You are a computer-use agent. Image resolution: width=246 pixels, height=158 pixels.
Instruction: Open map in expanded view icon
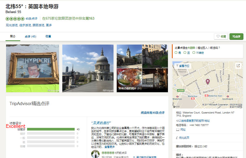[x=238, y=66]
